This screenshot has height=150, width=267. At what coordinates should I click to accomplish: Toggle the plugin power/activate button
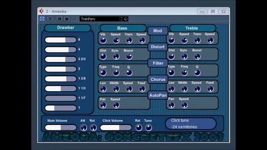(42, 19)
